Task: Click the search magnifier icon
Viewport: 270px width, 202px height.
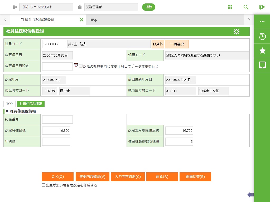Action: (x=246, y=7)
